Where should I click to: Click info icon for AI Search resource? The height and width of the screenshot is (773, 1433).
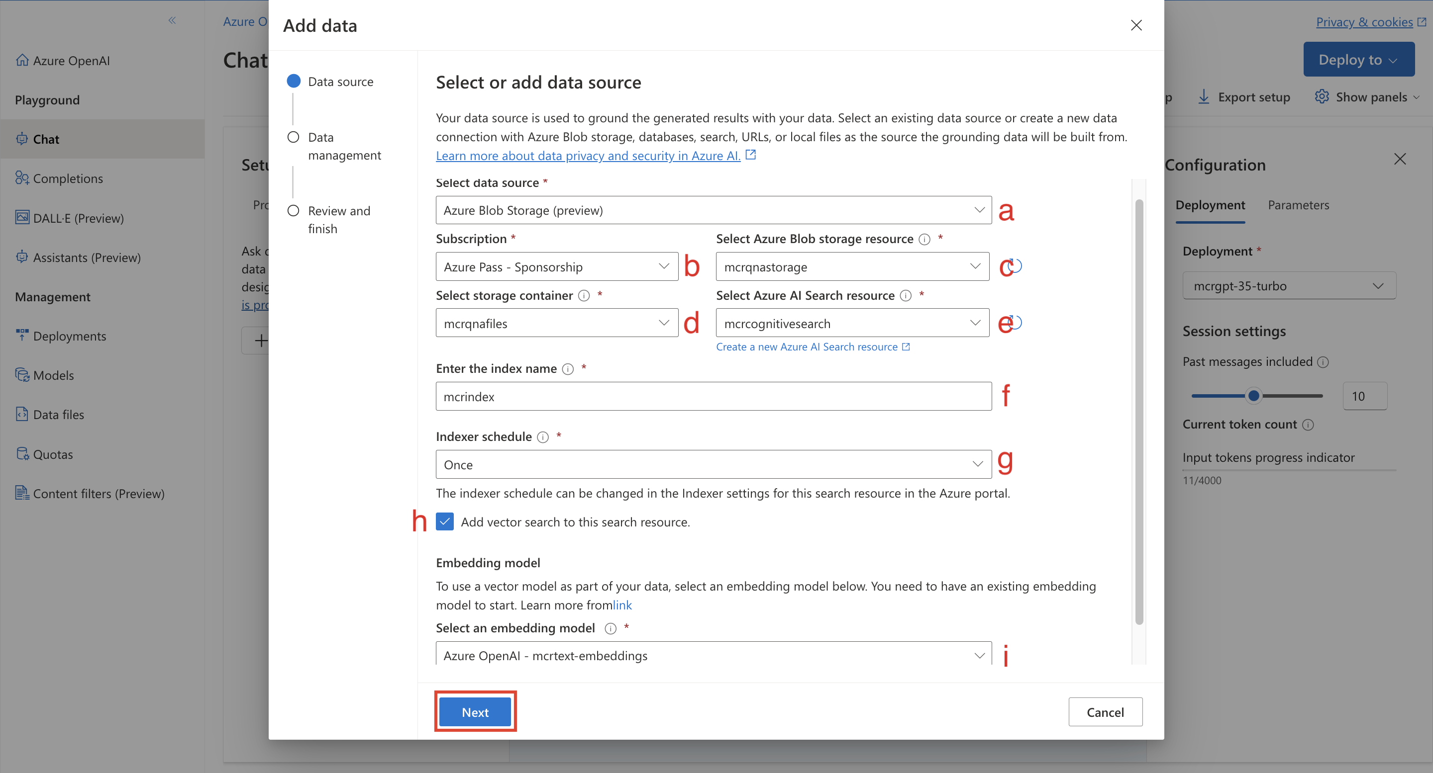point(906,296)
